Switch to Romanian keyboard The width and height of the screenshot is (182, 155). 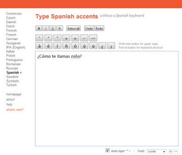tap(13, 64)
